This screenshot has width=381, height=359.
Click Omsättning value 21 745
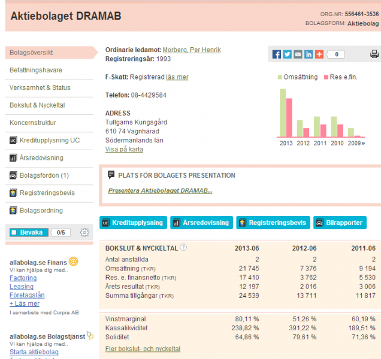[x=249, y=269]
